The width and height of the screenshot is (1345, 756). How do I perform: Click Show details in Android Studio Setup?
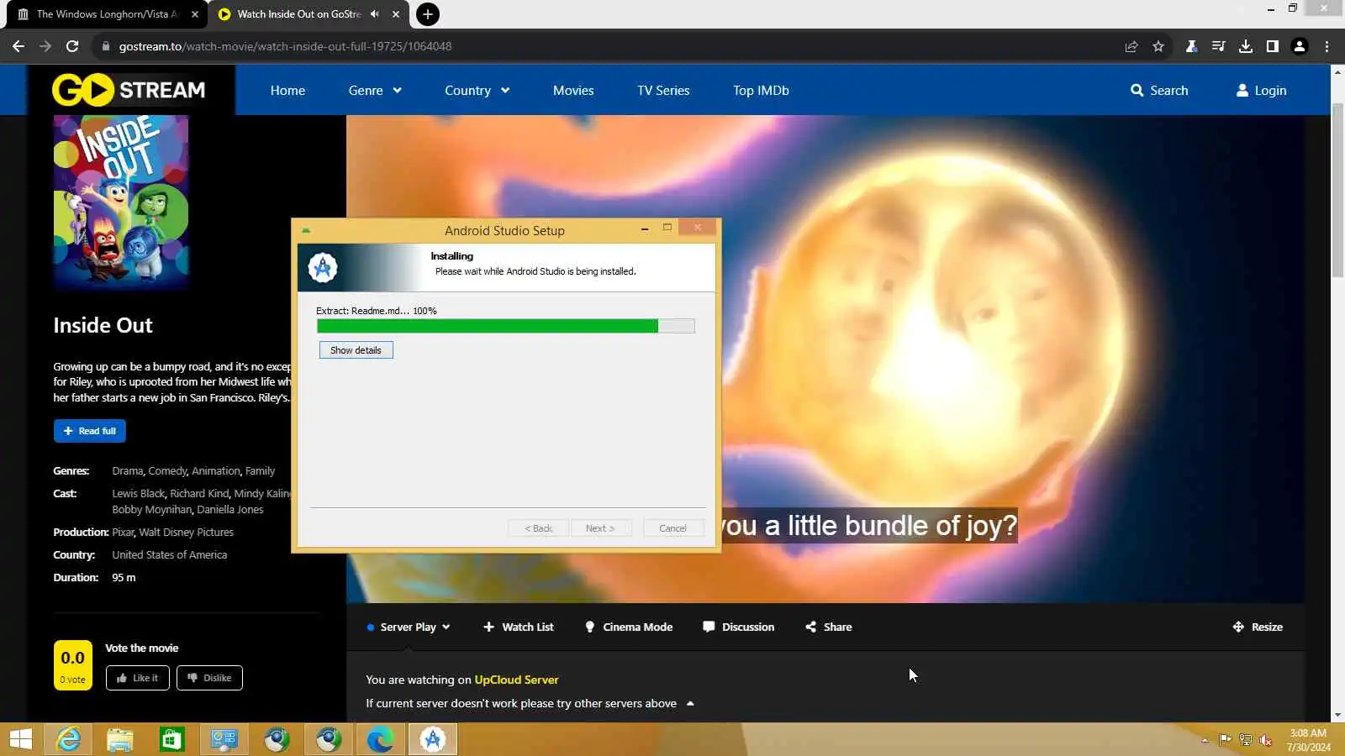point(356,350)
